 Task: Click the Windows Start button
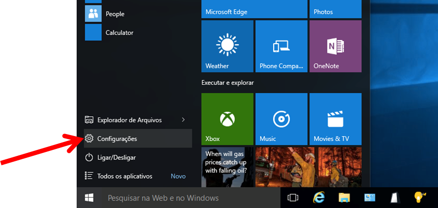[89, 198]
